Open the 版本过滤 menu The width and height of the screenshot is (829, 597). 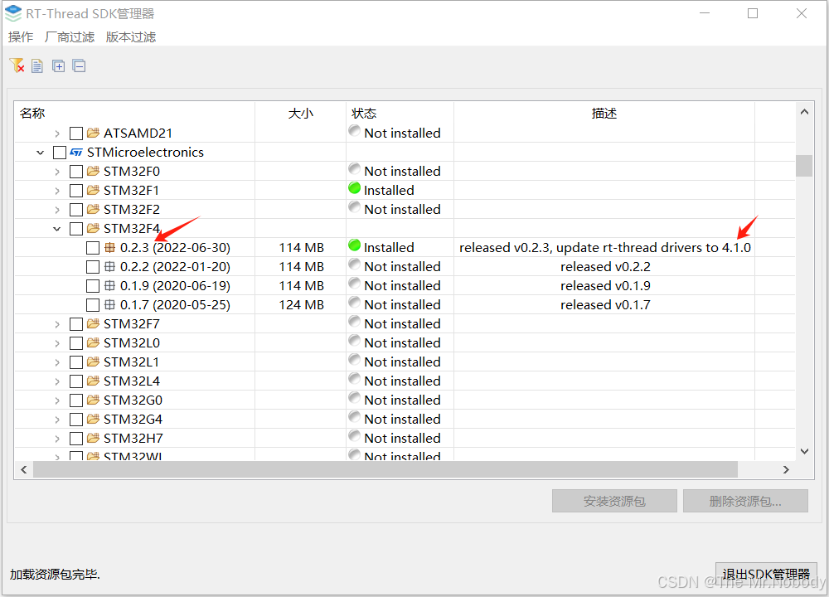tap(131, 37)
